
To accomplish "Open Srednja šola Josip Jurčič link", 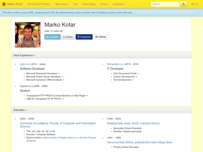I will [x=133, y=123].
